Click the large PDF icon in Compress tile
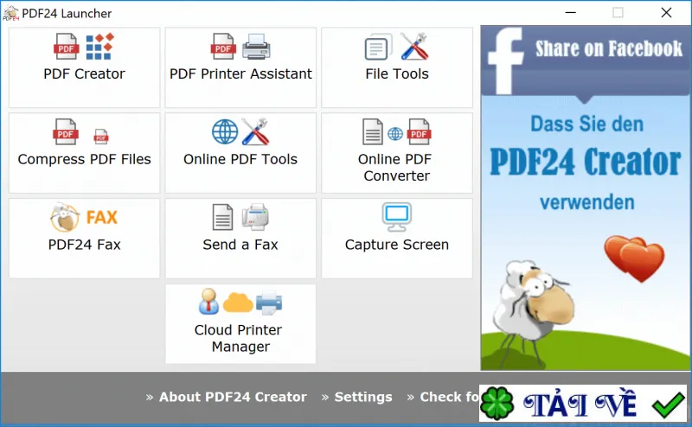 [x=66, y=131]
